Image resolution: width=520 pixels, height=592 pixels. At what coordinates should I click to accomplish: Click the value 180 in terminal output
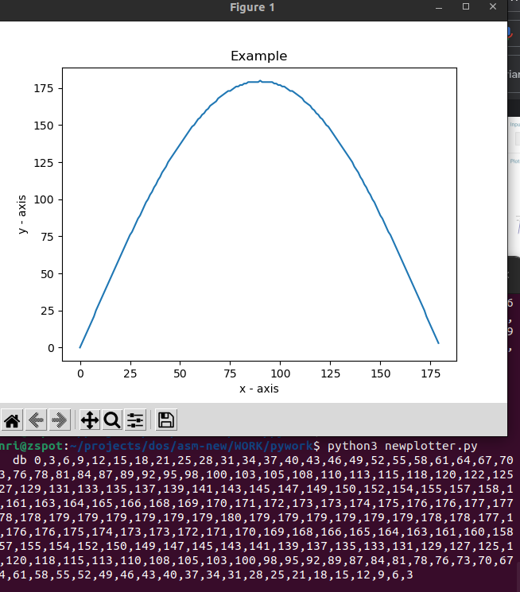click(x=230, y=517)
